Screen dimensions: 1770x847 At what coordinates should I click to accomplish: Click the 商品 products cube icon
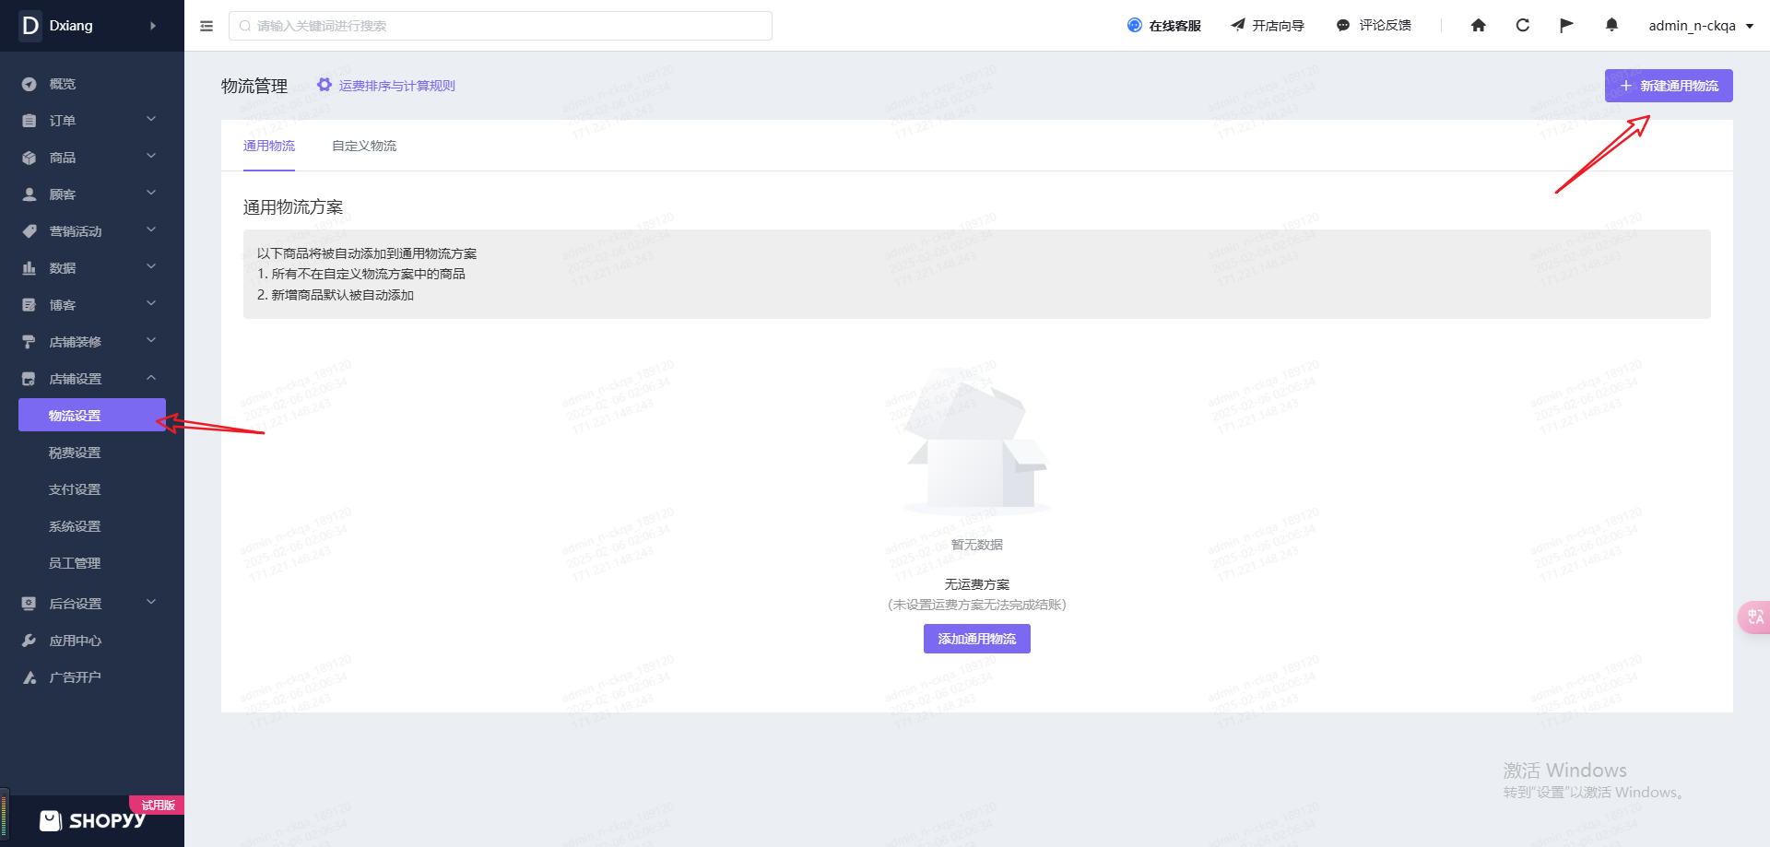[x=29, y=158]
